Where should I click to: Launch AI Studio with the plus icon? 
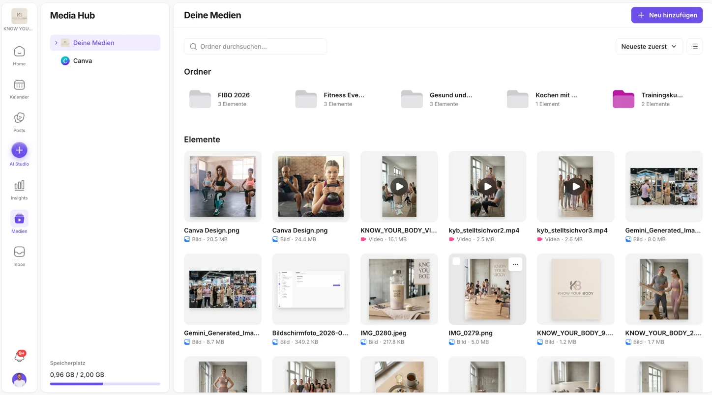(19, 150)
